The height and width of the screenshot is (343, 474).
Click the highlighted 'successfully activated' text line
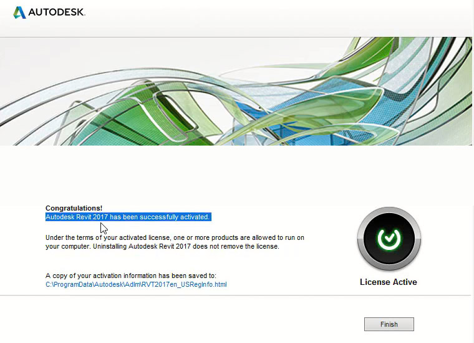click(128, 217)
